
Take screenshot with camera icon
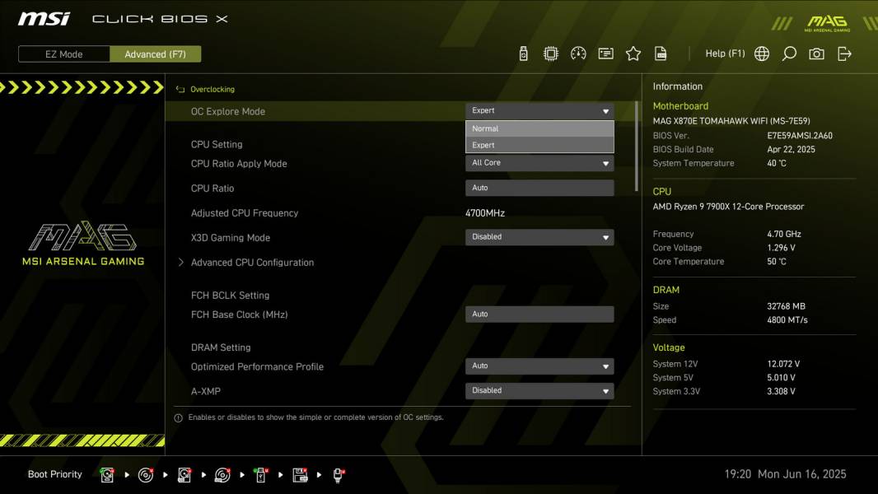(x=816, y=54)
